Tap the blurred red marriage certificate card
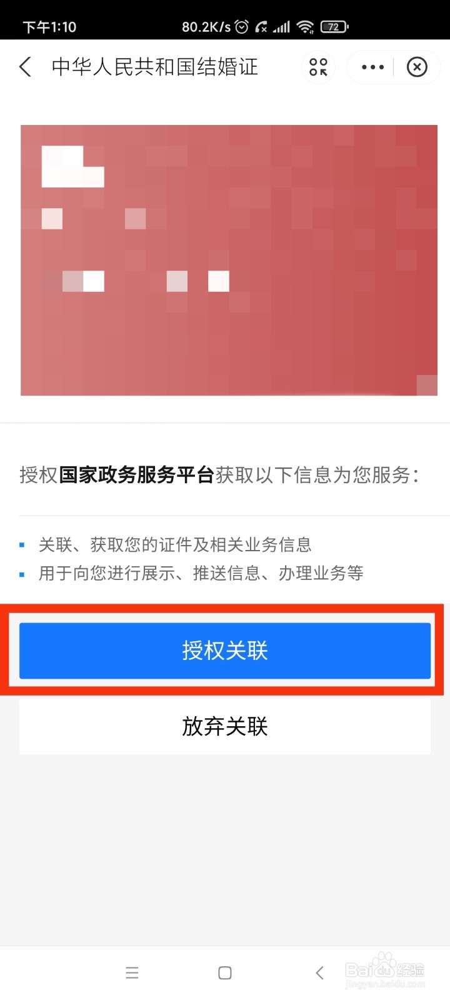This screenshot has width=450, height=1000. coord(229,260)
